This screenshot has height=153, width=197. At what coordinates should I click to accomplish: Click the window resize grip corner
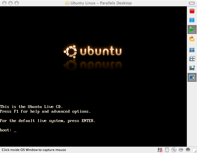[195, 151]
